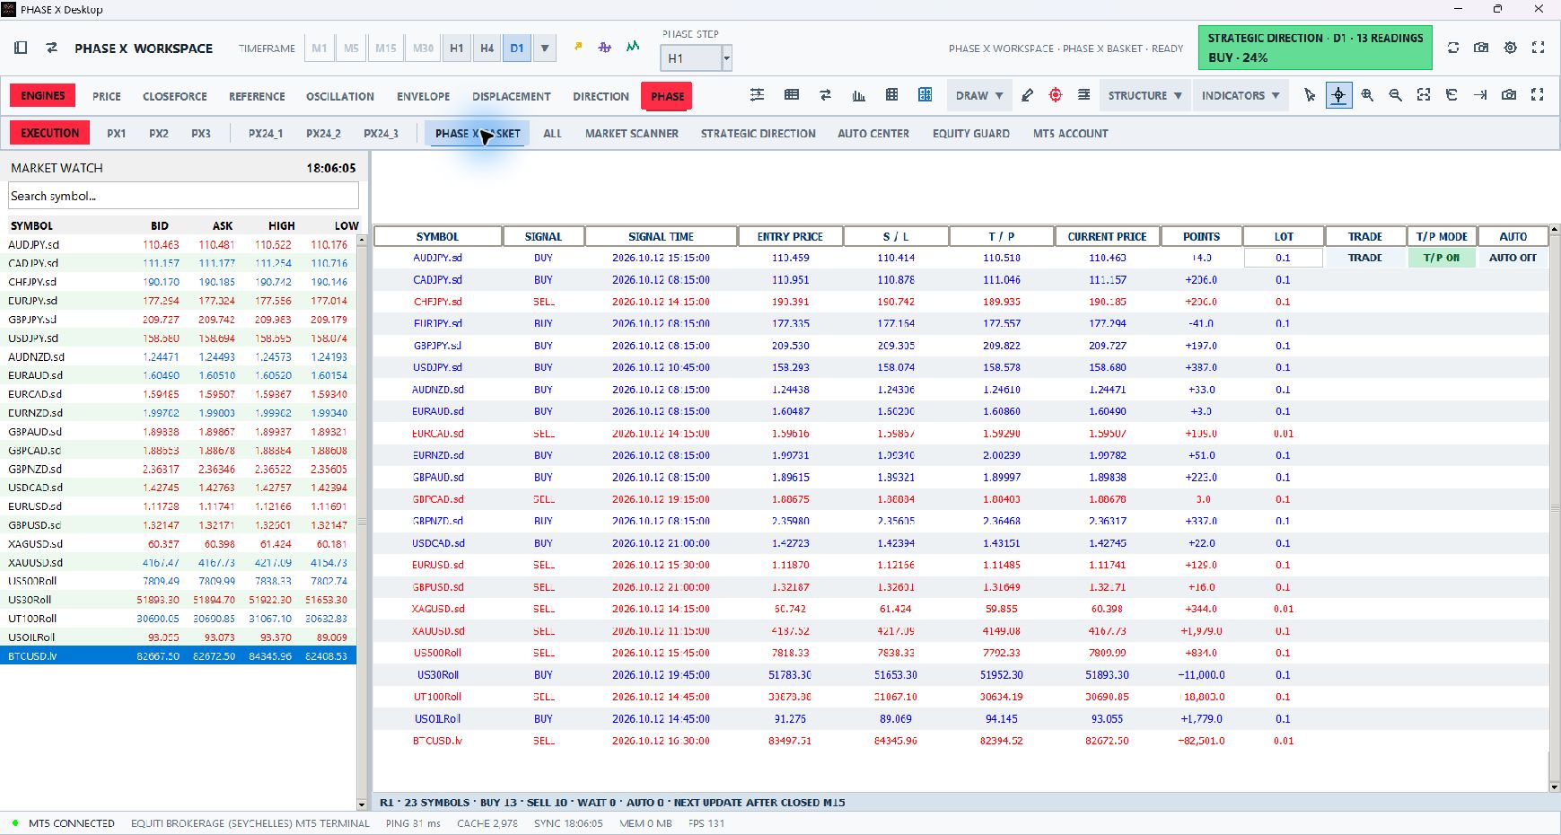Select BTCUSD.lv in the Market Watch list
1561x835 pixels.
click(179, 656)
